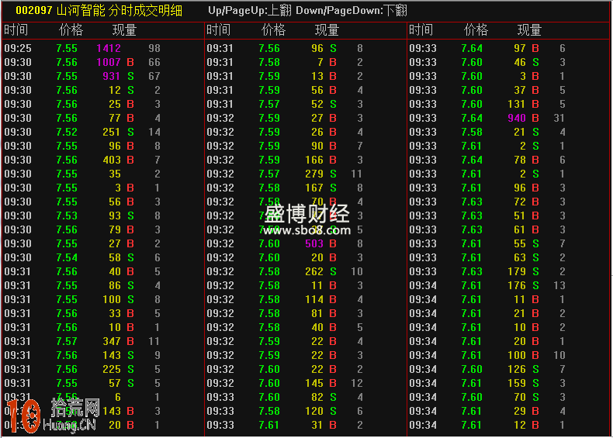Select the volume value 114
Viewport: 613px width, 438px height.
[314, 299]
